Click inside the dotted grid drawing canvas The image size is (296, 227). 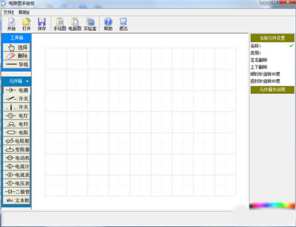pos(140,122)
